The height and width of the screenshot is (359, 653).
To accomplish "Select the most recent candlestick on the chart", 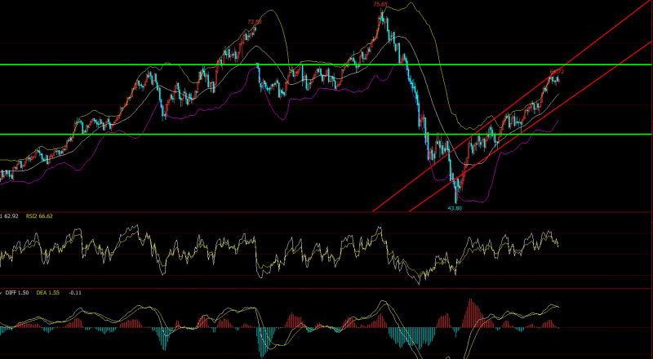I will pyautogui.click(x=559, y=78).
